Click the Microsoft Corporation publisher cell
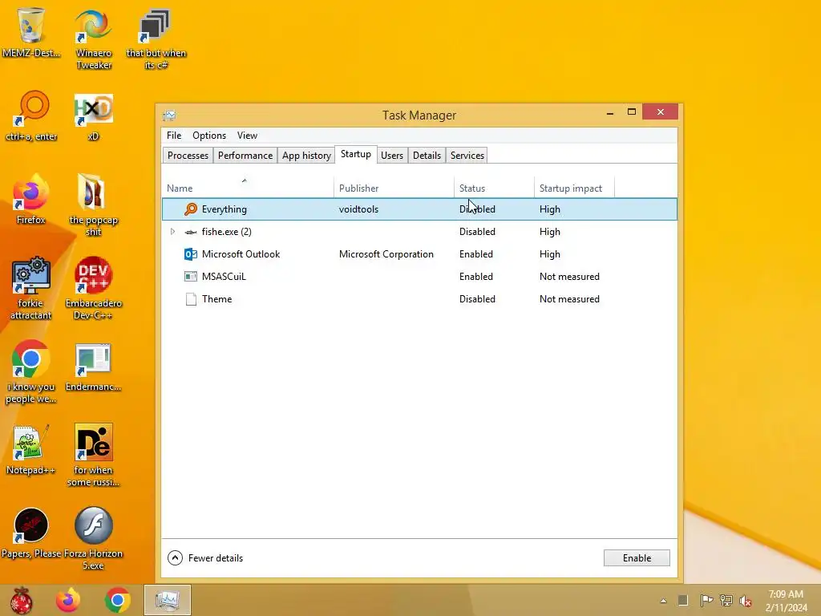 [386, 254]
